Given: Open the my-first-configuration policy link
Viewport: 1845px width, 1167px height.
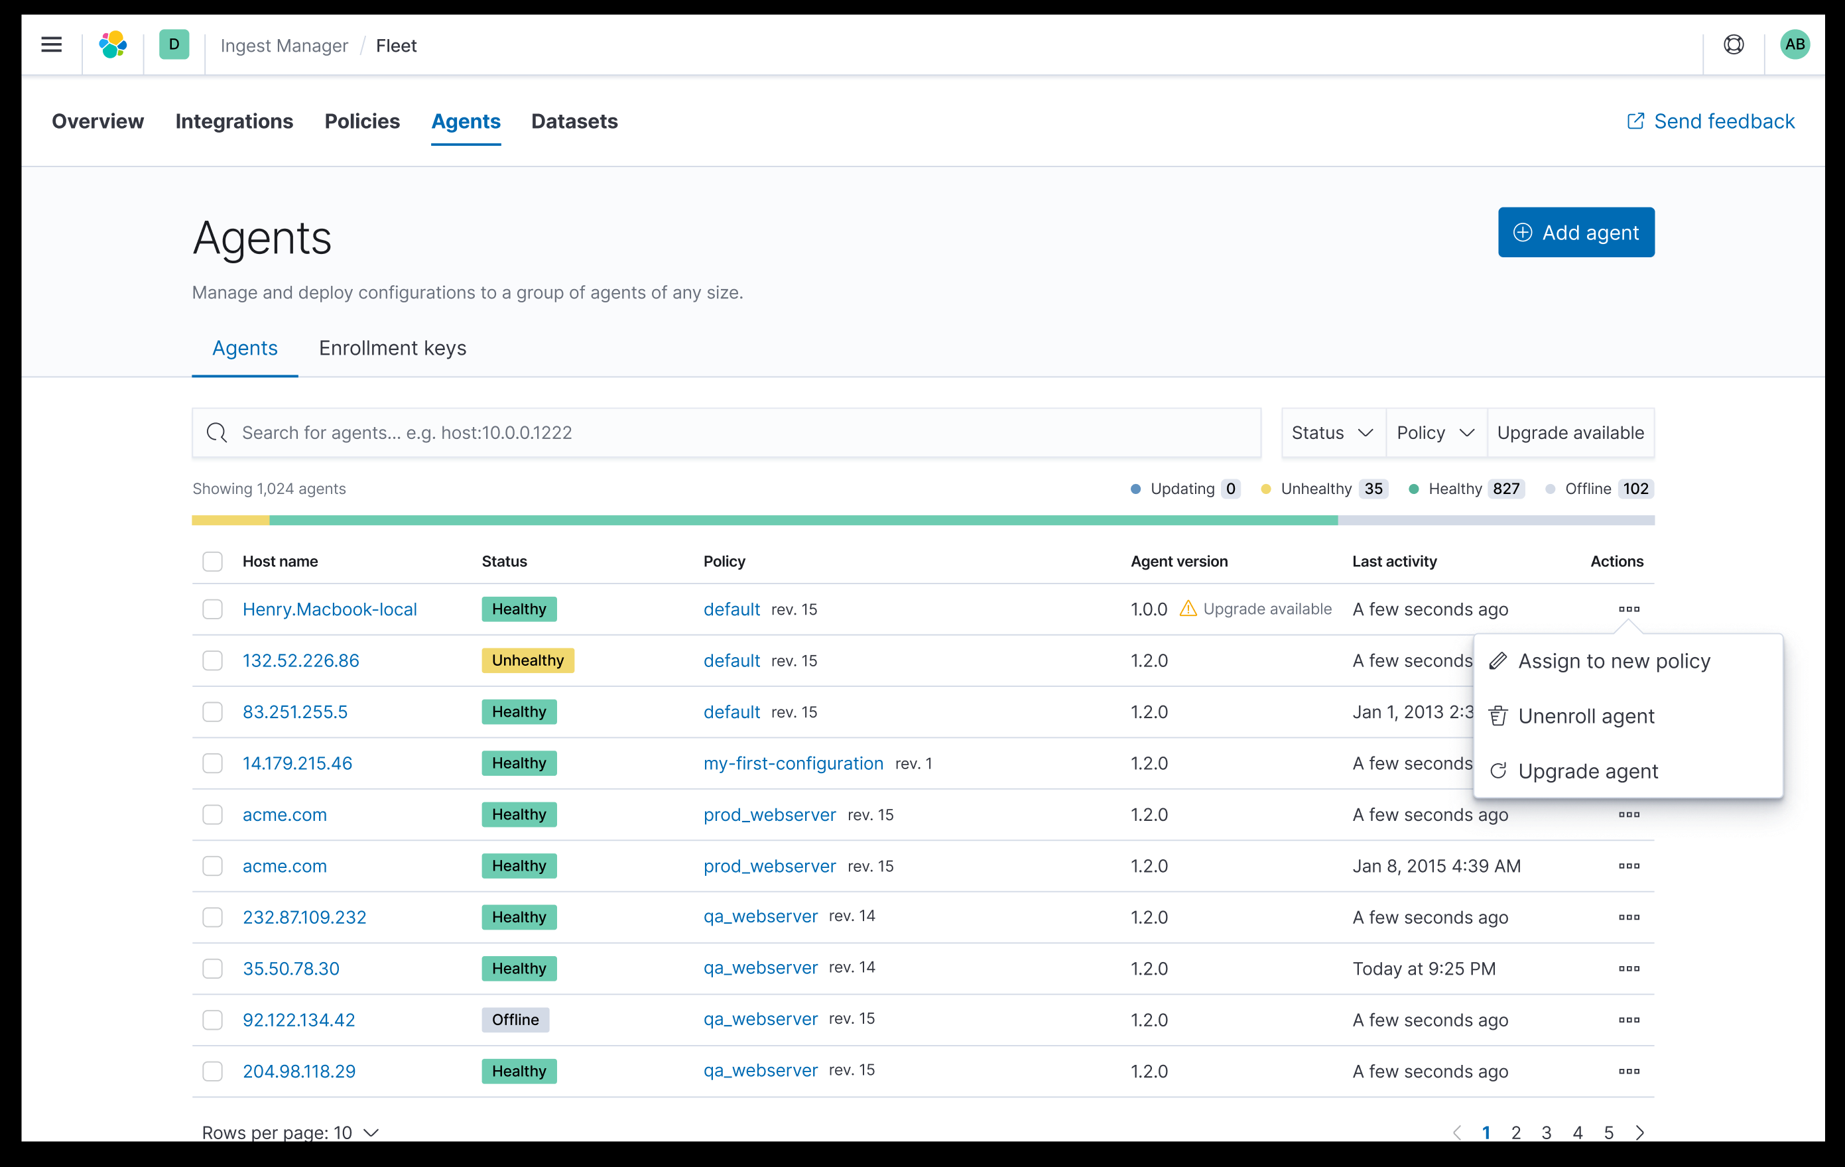Looking at the screenshot, I should pos(793,763).
